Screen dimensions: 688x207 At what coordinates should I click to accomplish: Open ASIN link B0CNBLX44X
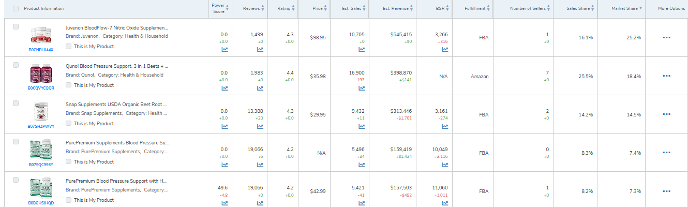[41, 50]
